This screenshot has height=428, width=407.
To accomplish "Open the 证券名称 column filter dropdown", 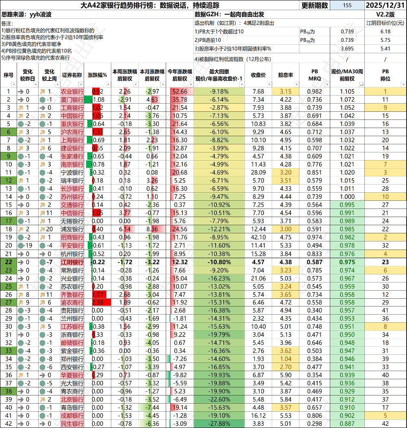I will tap(81, 85).
